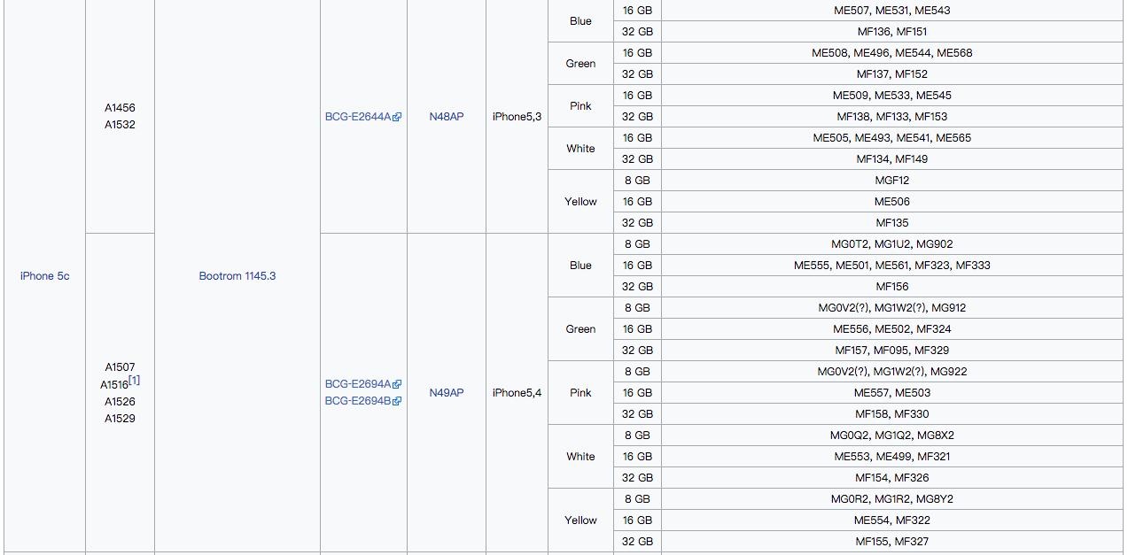Open the N48AP internal name link

tap(446, 117)
